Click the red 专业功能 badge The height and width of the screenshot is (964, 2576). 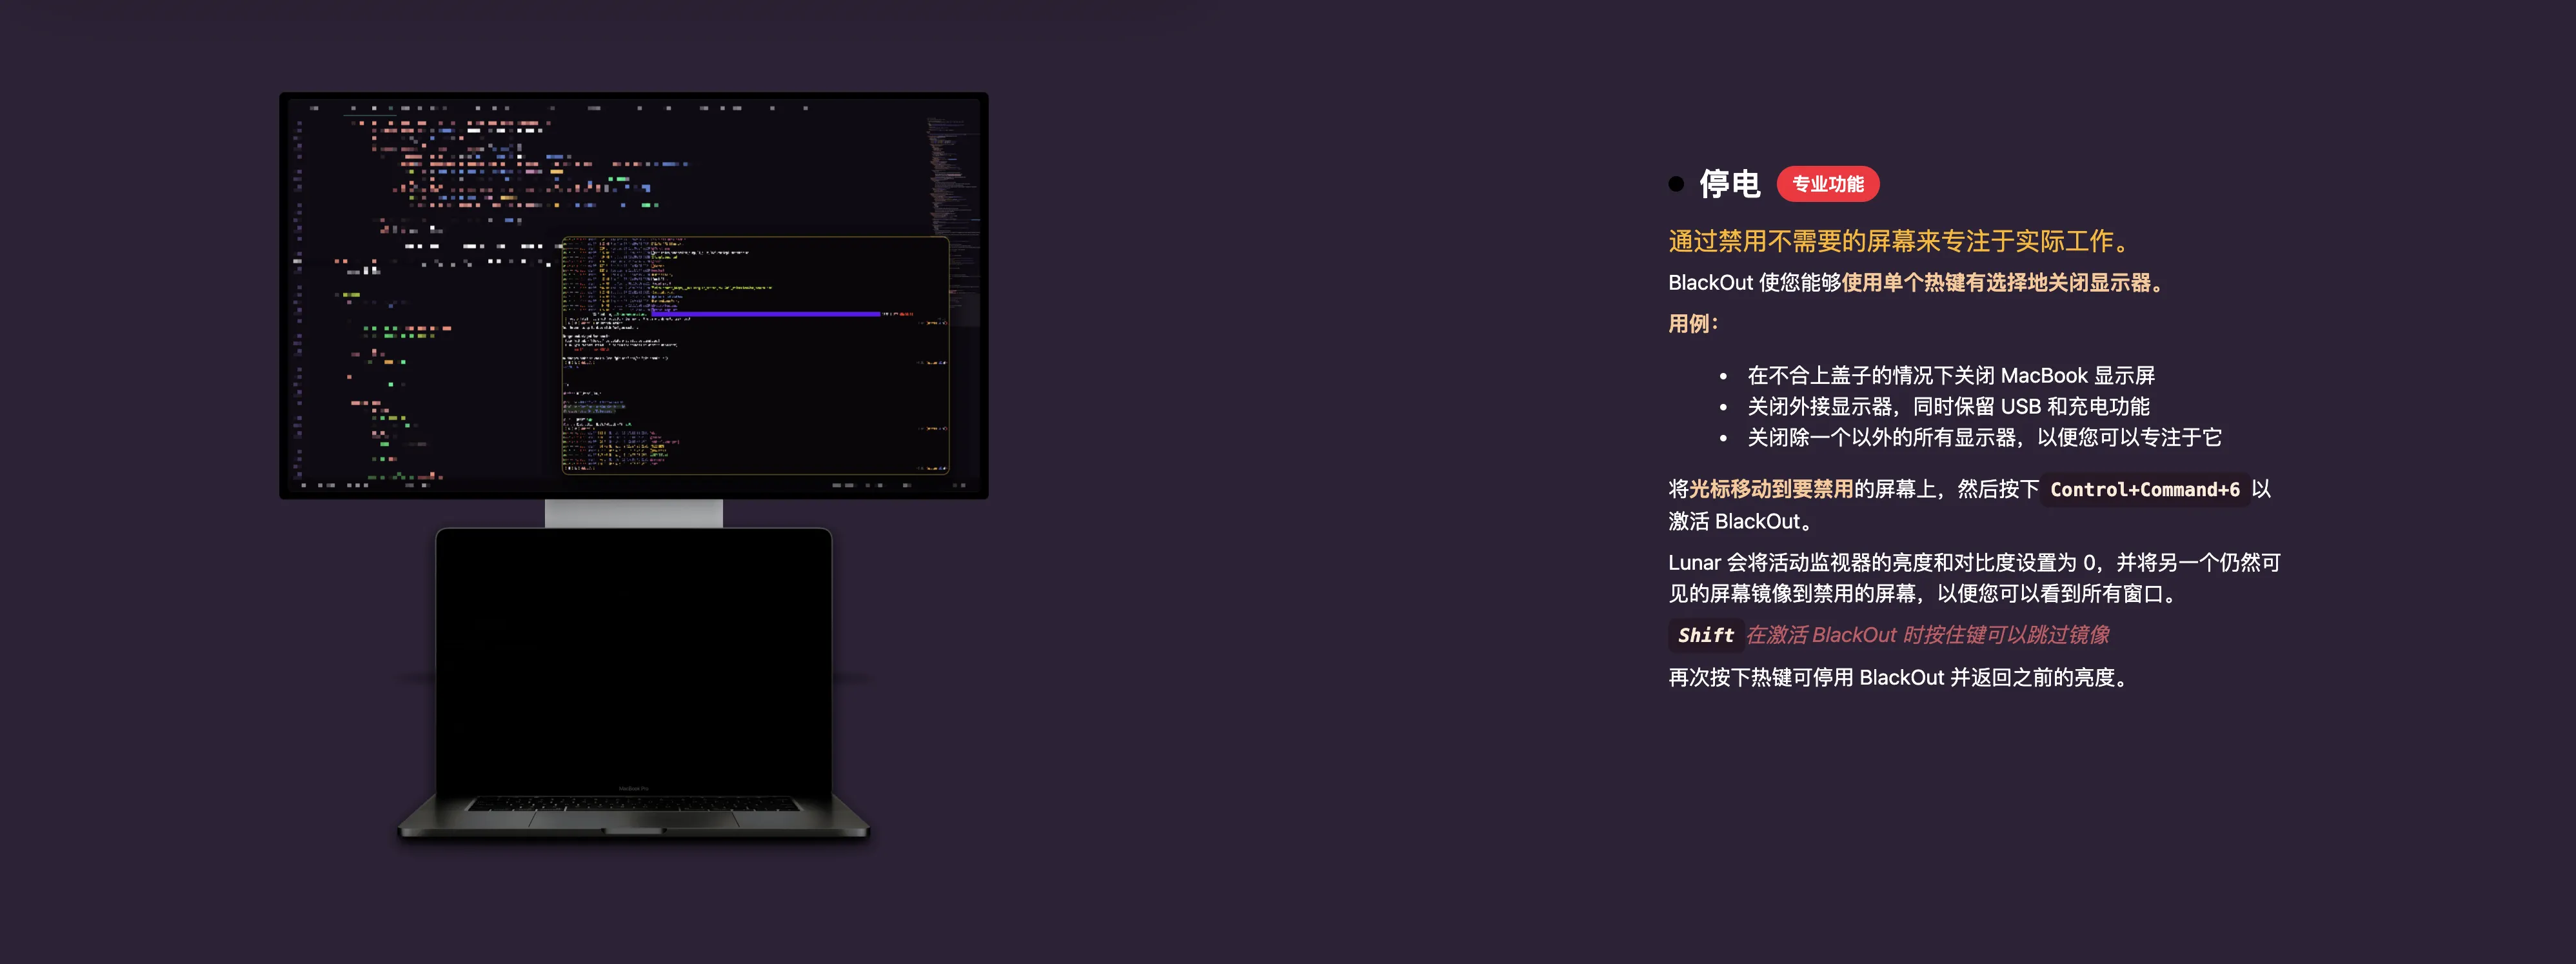(x=1827, y=184)
